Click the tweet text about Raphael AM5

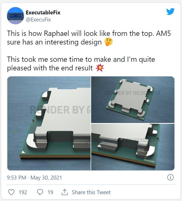point(89,38)
